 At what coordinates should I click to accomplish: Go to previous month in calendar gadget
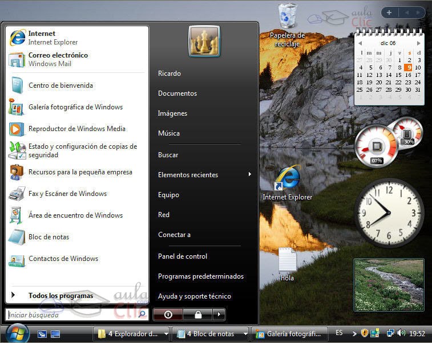tap(360, 43)
